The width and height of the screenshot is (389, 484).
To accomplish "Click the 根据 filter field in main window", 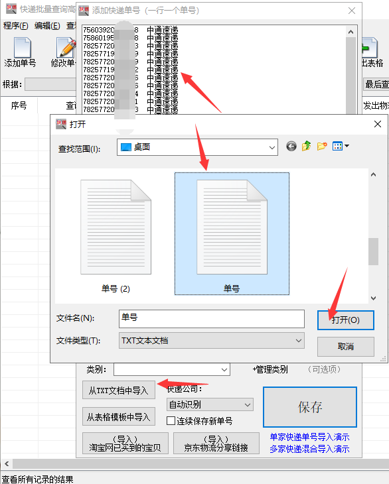I will coord(50,84).
